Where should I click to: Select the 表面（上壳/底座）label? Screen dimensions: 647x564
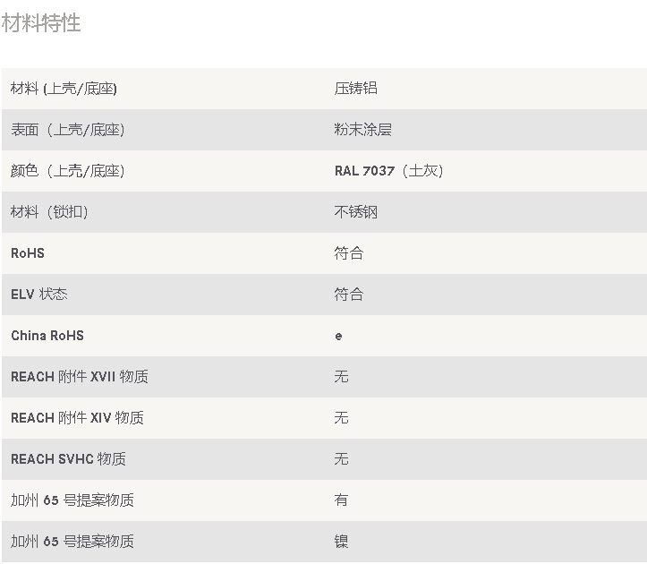click(x=67, y=130)
